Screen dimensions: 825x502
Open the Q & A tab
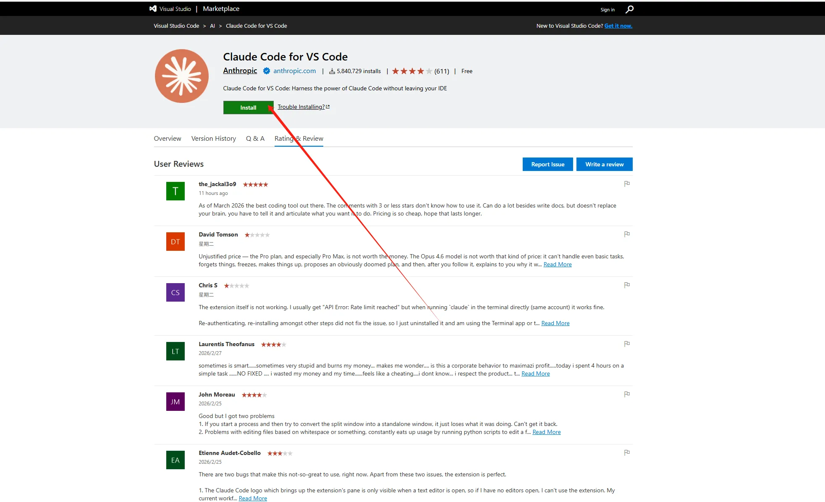255,138
